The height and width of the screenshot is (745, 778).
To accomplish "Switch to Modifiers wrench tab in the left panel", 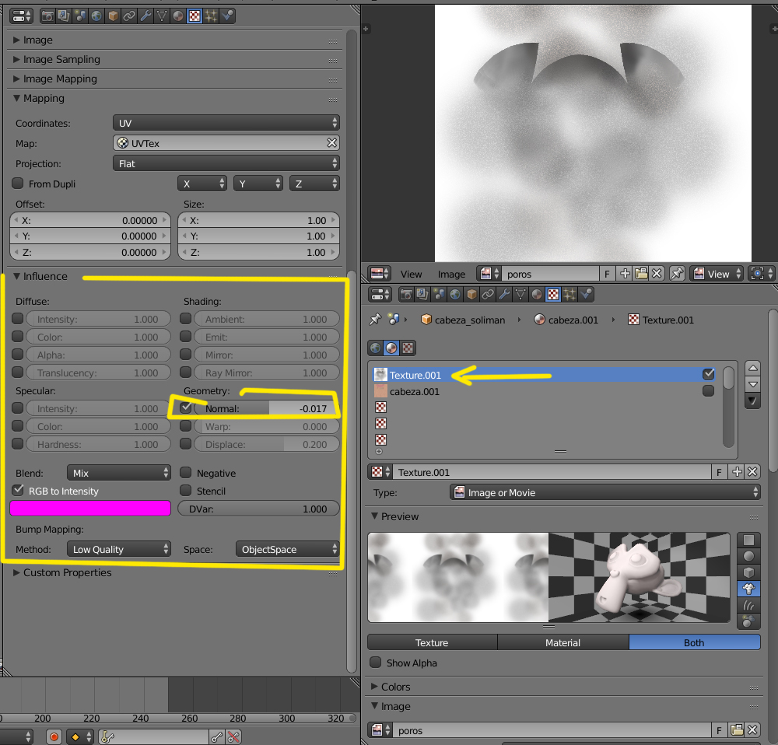I will point(145,16).
